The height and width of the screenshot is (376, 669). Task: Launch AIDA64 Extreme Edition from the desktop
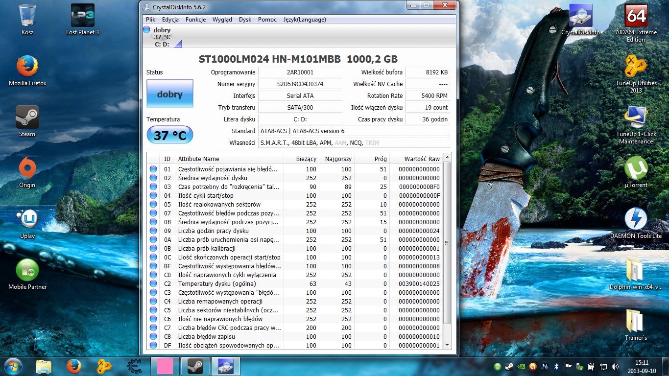click(636, 23)
